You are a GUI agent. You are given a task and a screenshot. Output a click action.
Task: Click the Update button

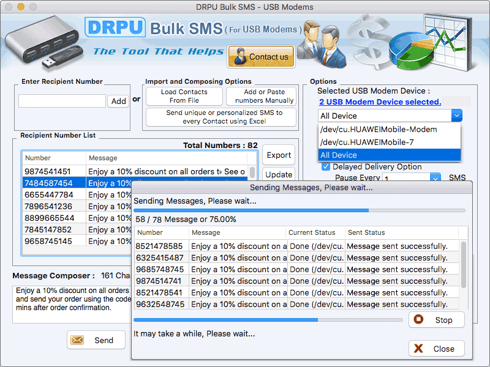(279, 174)
